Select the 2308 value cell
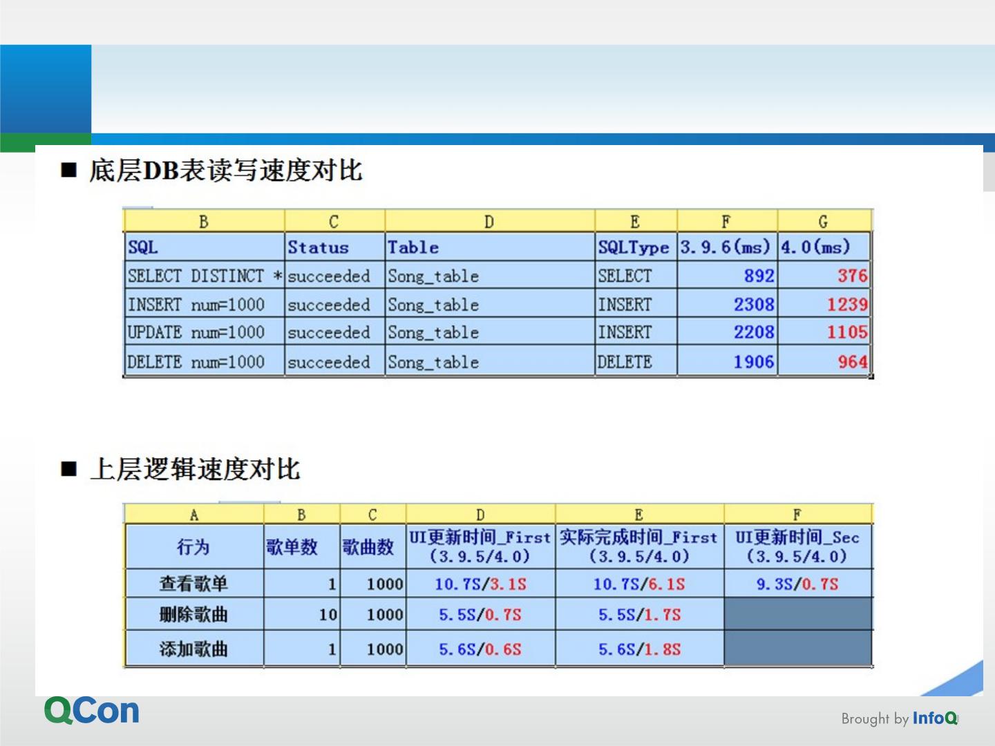Image resolution: width=995 pixels, height=746 pixels. click(727, 305)
